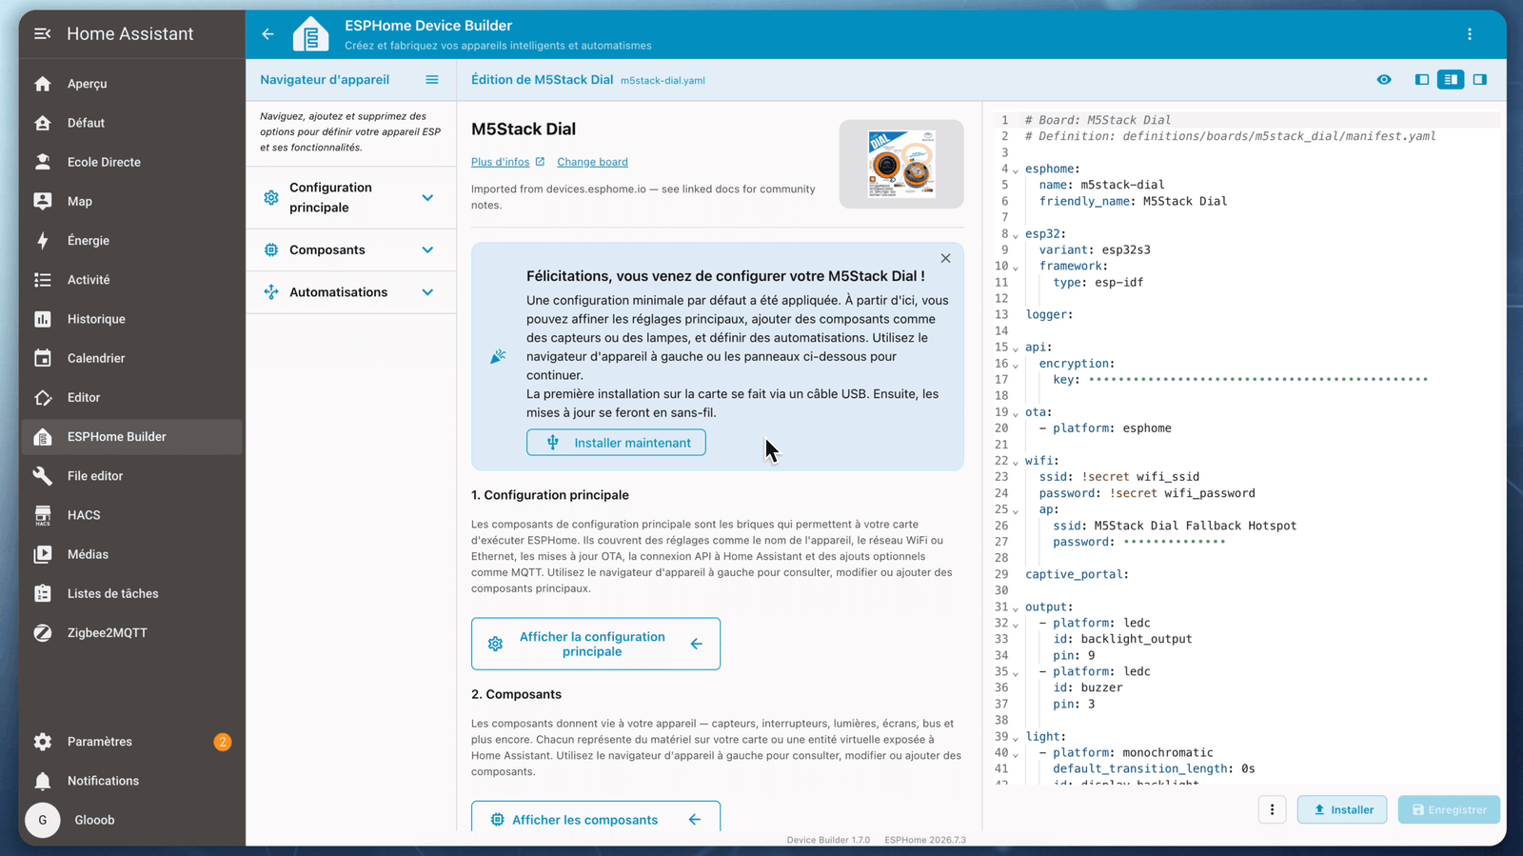Open the three-dot menu beside Installer
Image resolution: width=1523 pixels, height=856 pixels.
tap(1273, 810)
